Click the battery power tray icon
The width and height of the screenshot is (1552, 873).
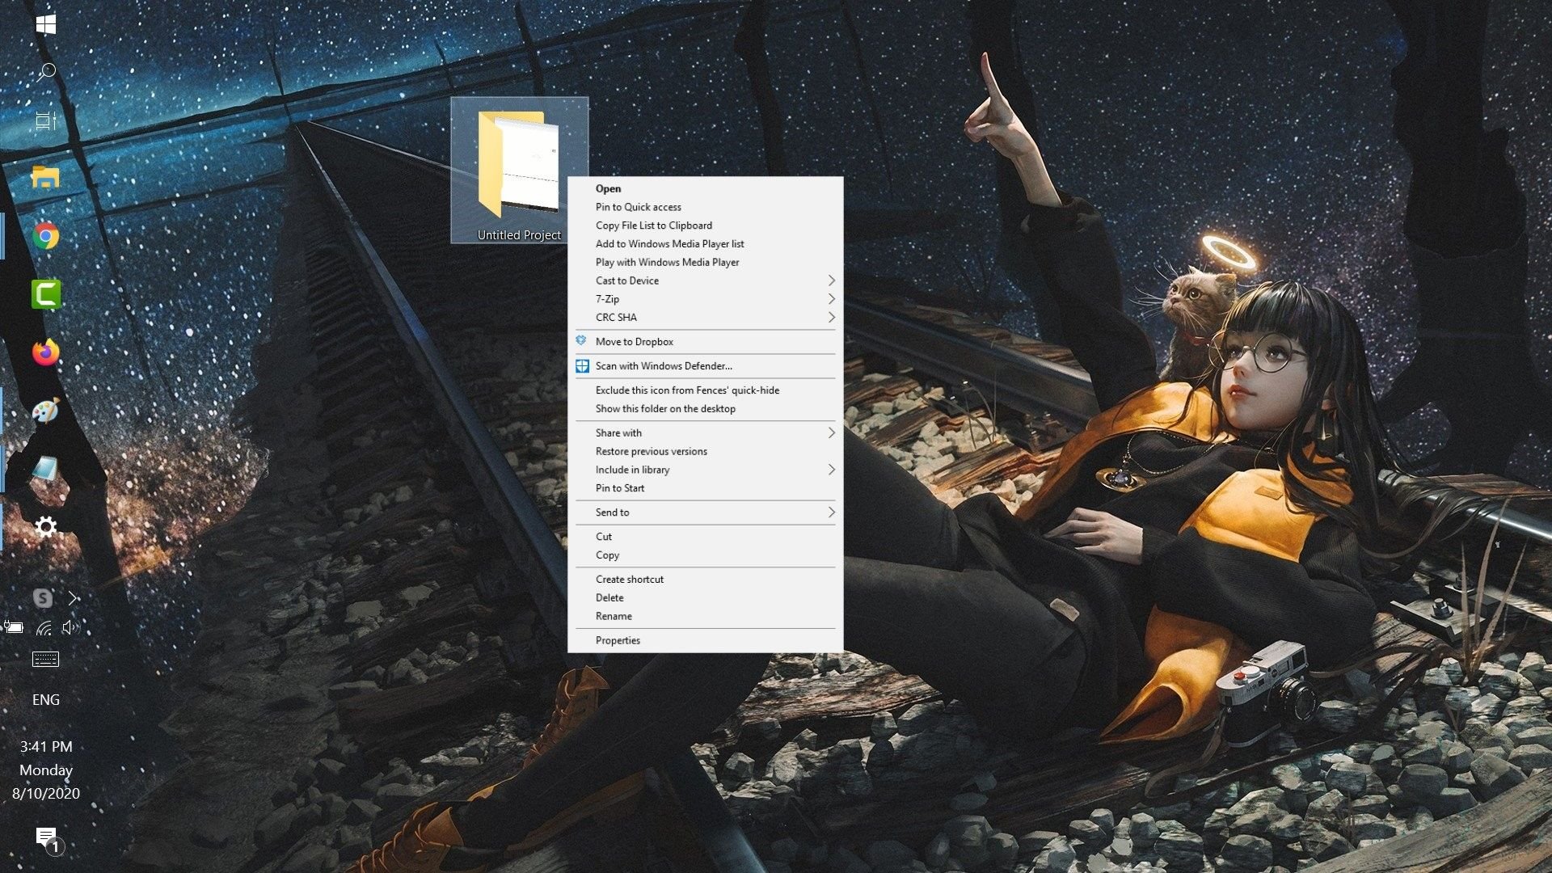coord(13,627)
